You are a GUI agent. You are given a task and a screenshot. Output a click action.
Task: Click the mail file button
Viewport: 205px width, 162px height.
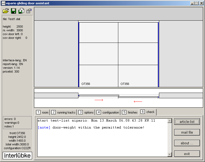point(187,132)
